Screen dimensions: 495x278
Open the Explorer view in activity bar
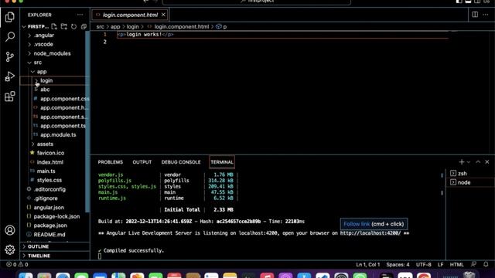(x=10, y=17)
